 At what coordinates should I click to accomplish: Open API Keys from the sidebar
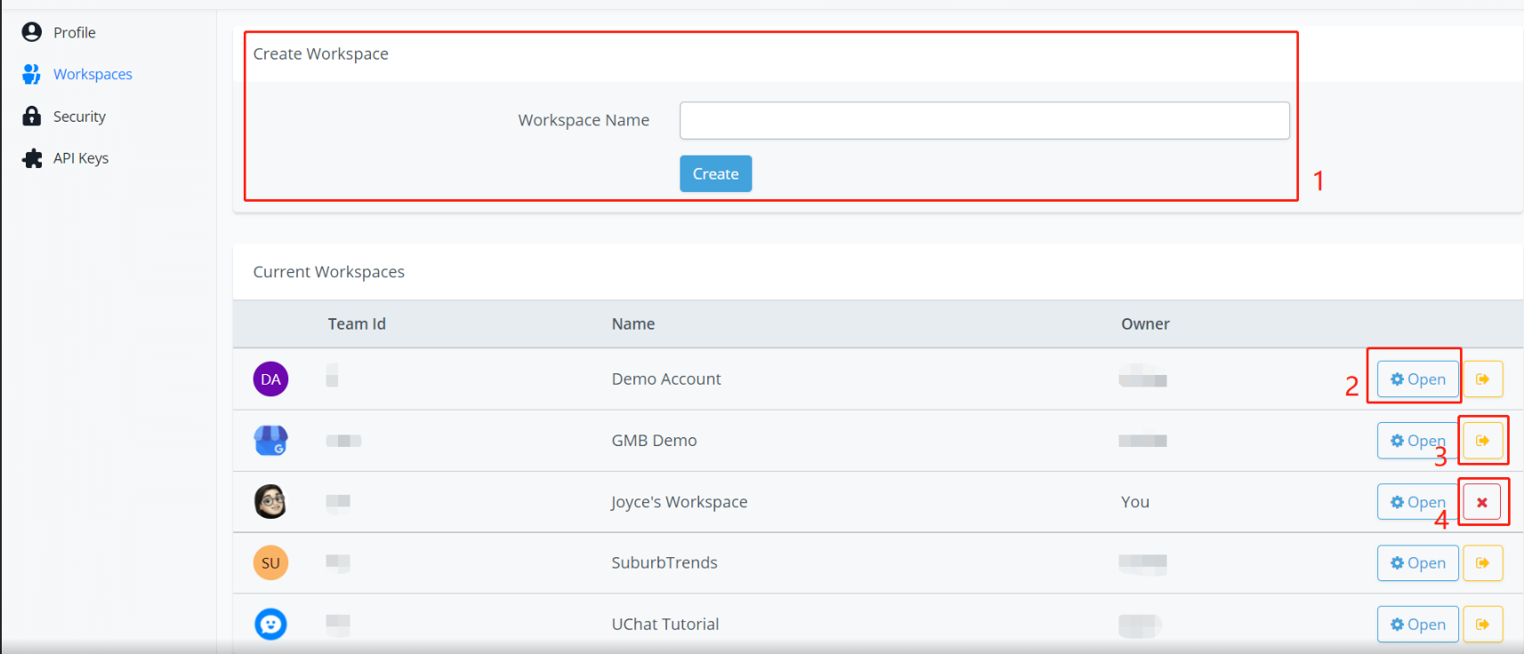click(80, 158)
